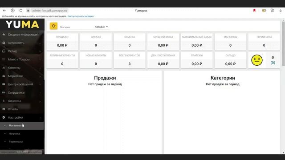Click the Клиенты people icon

tap(4, 68)
